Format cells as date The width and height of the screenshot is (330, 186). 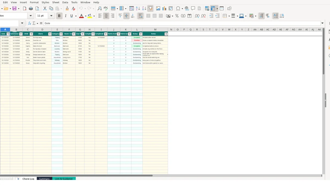(189, 16)
